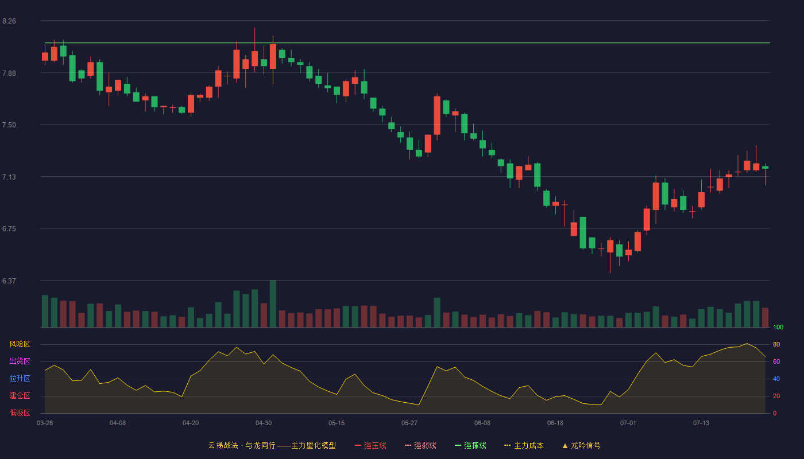Click the magenta 60 indicator scale label
The height and width of the screenshot is (459, 804).
pyautogui.click(x=776, y=361)
